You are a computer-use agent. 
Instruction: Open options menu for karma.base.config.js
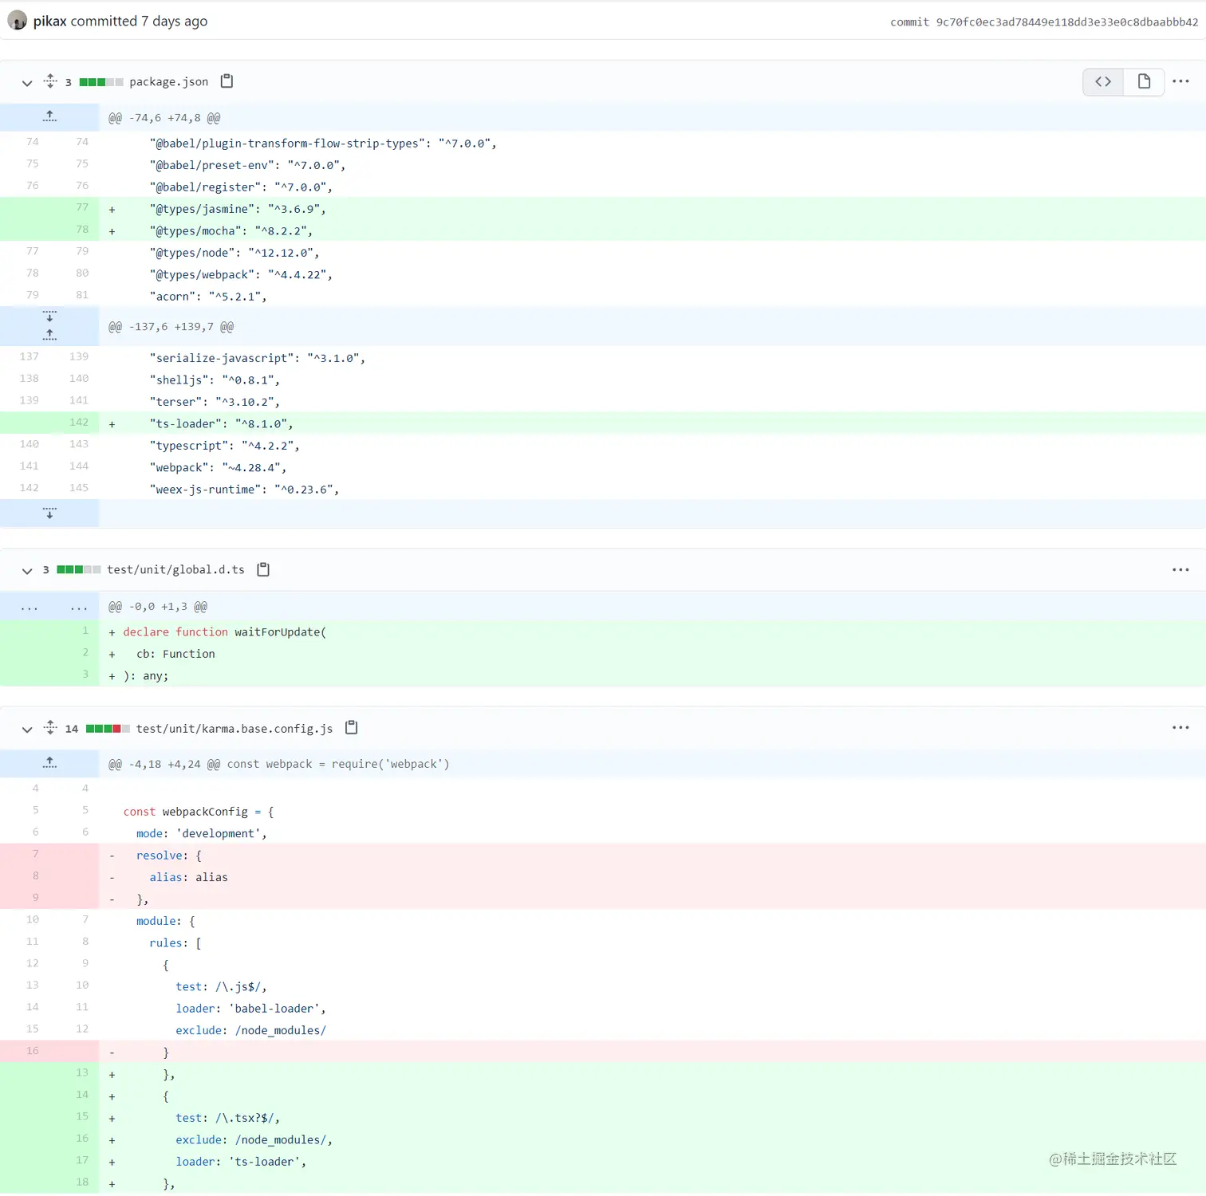point(1180,728)
